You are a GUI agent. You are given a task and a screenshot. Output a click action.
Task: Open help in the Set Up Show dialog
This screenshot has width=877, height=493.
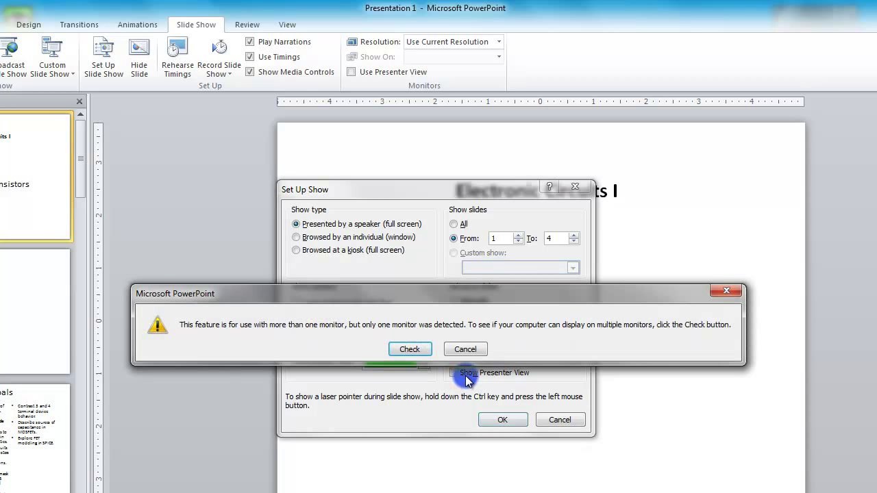549,186
